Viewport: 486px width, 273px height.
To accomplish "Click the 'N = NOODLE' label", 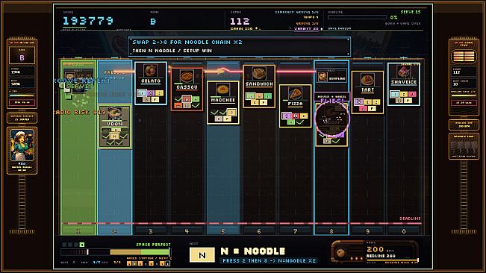I will pos(253,251).
